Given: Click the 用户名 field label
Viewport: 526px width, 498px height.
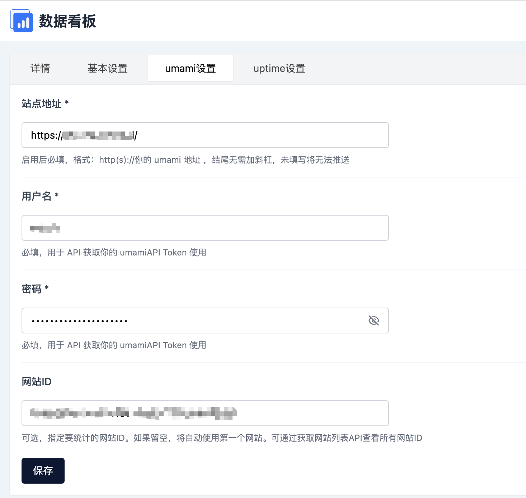Looking at the screenshot, I should [37, 196].
